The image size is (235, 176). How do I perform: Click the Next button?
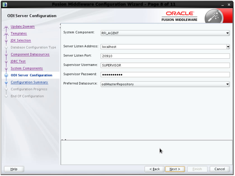click(175, 169)
